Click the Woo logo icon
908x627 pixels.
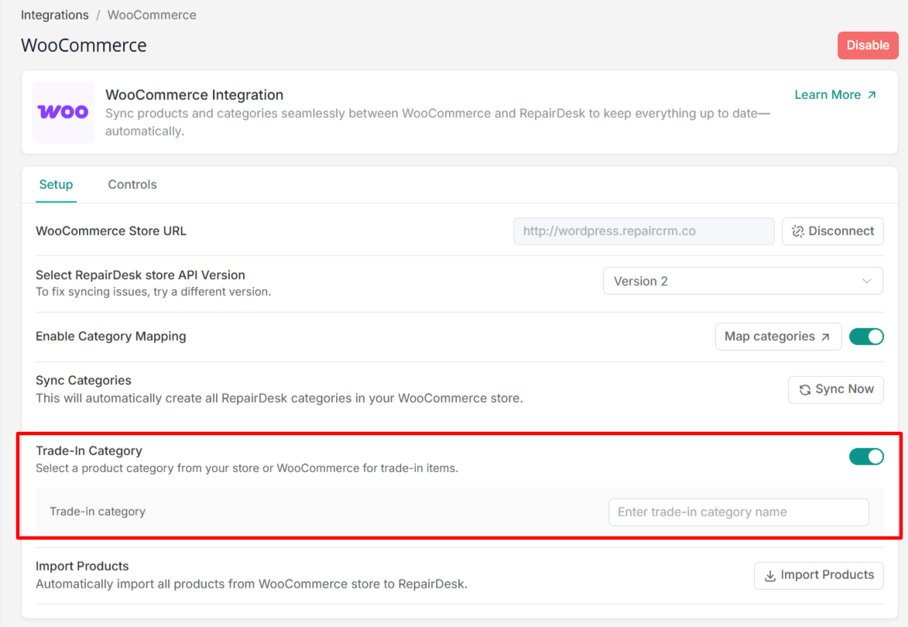63,112
